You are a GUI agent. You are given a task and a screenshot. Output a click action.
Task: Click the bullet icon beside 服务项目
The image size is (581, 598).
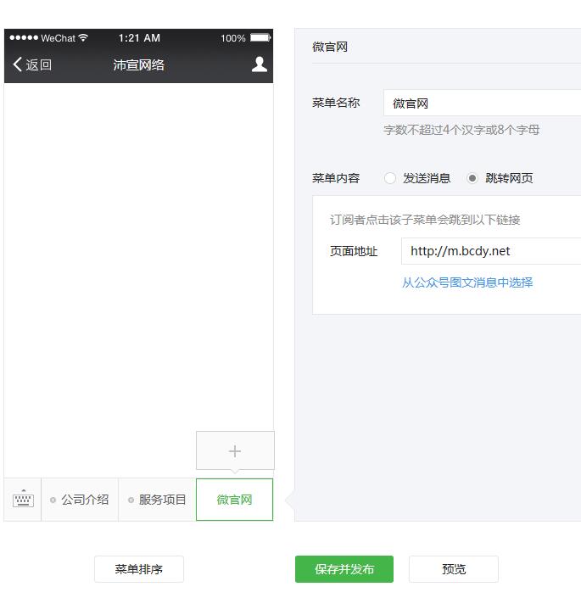pos(131,500)
